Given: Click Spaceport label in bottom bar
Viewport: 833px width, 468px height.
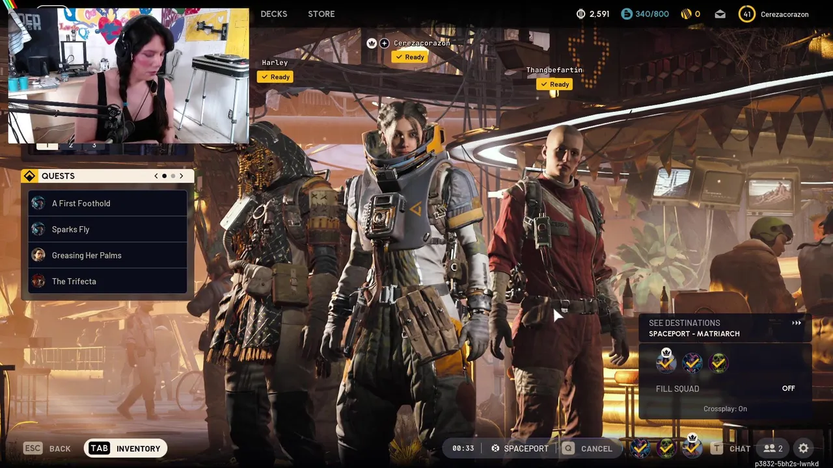Looking at the screenshot, I should [526, 448].
